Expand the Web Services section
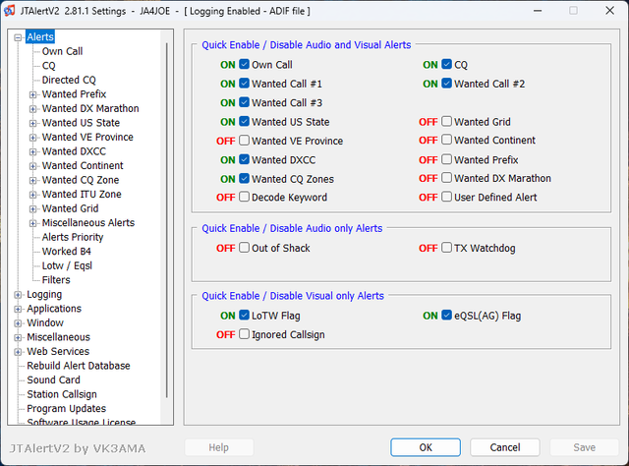 (x=18, y=352)
